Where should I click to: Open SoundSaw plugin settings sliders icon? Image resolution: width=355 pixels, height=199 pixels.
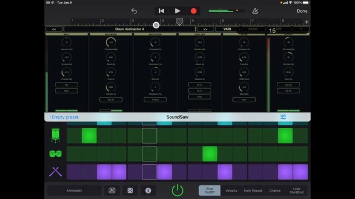pyautogui.click(x=283, y=117)
